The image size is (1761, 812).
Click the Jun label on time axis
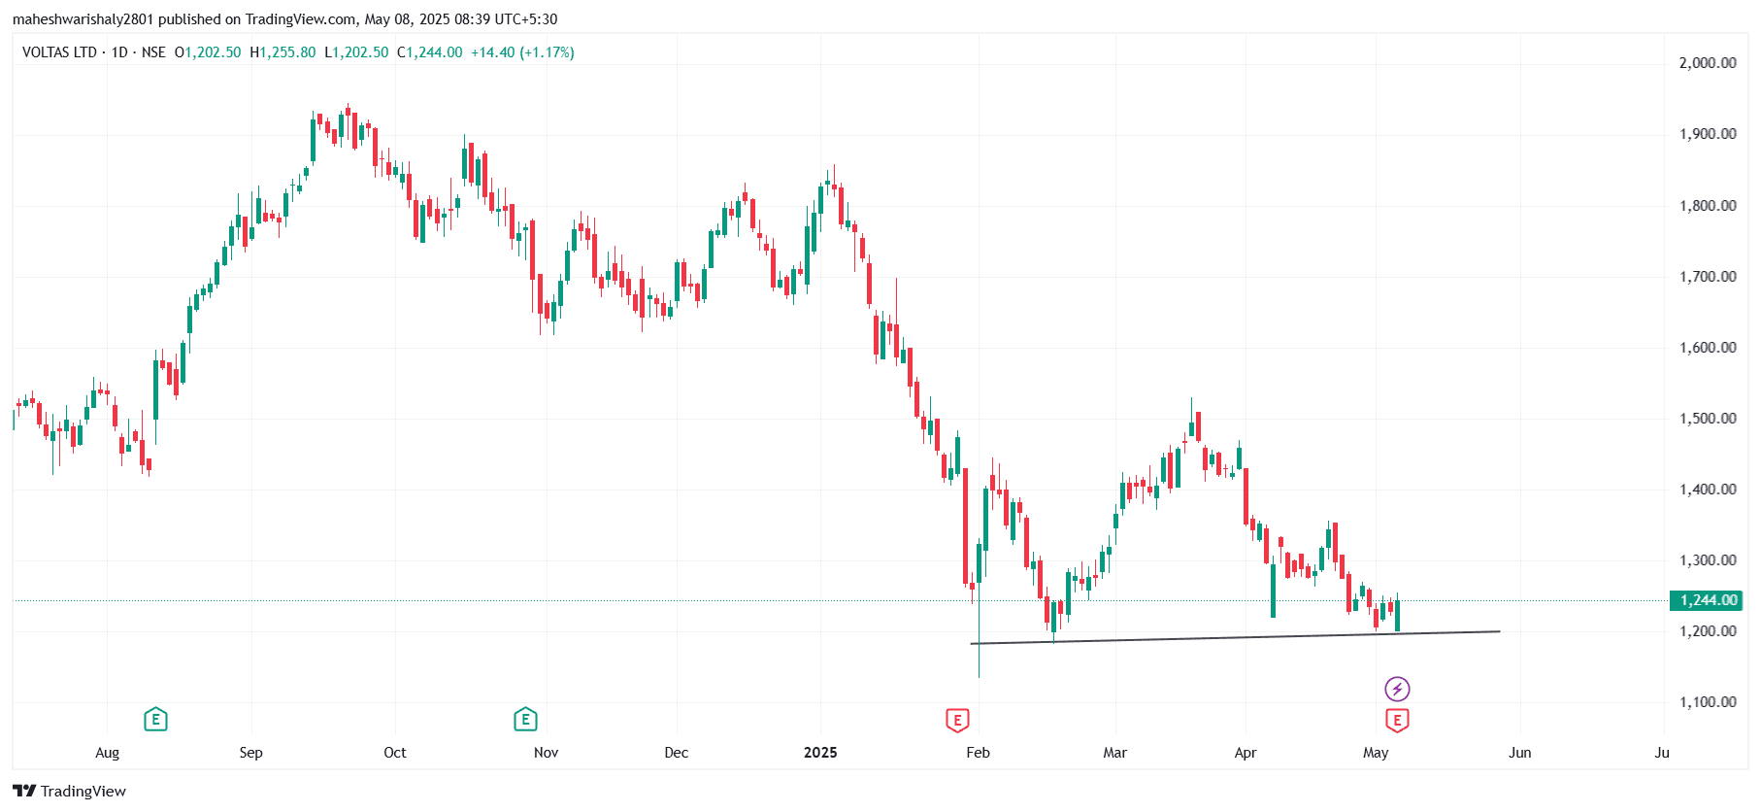(1520, 753)
